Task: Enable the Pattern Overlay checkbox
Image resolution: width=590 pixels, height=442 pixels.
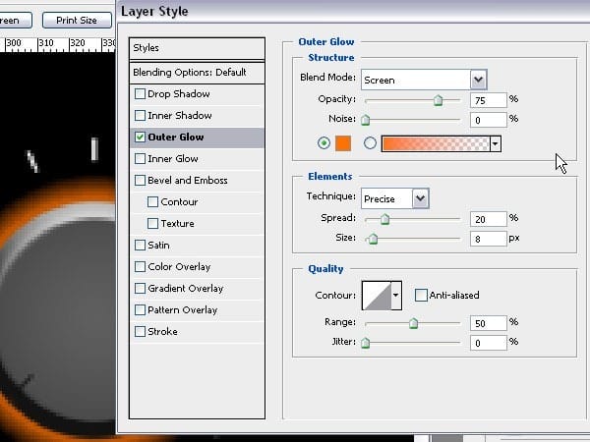Action: point(140,310)
